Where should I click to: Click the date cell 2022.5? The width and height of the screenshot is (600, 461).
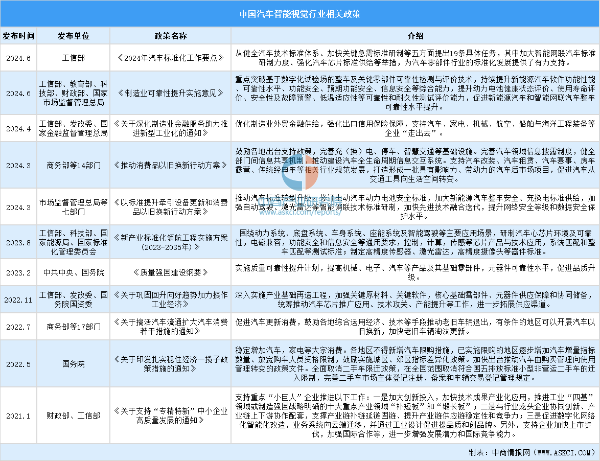18,364
